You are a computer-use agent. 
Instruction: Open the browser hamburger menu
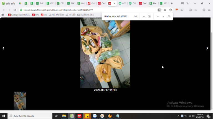pos(209,10)
